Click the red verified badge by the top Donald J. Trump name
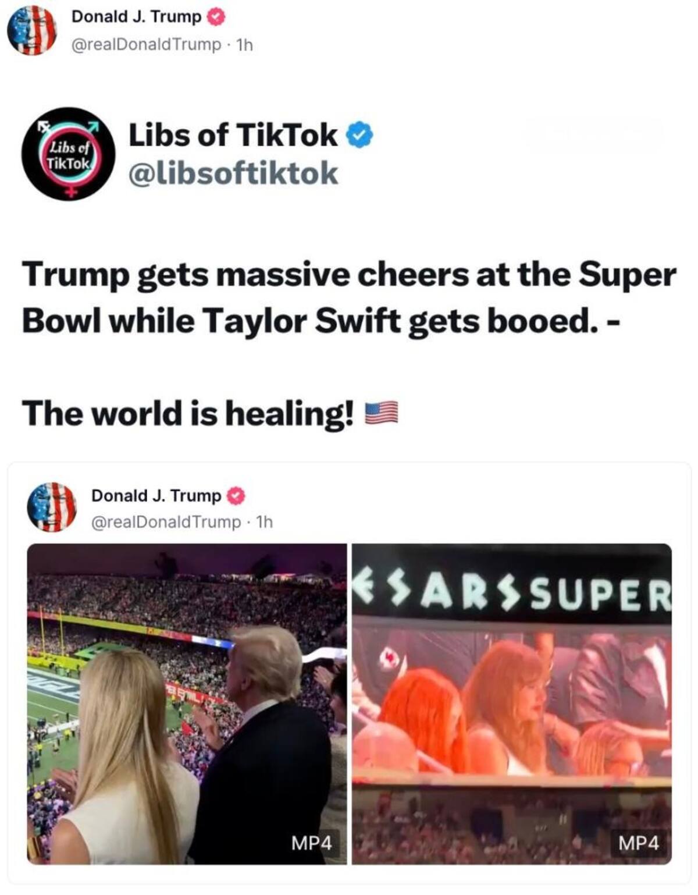This screenshot has height=895, width=698. coord(216,17)
